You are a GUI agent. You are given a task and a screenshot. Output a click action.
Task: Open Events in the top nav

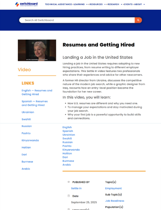(128, 5)
